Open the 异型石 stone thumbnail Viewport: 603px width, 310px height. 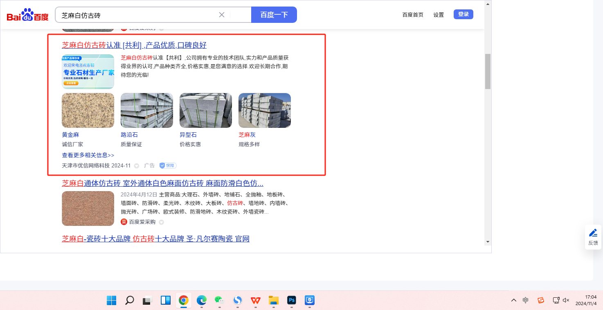pyautogui.click(x=206, y=110)
